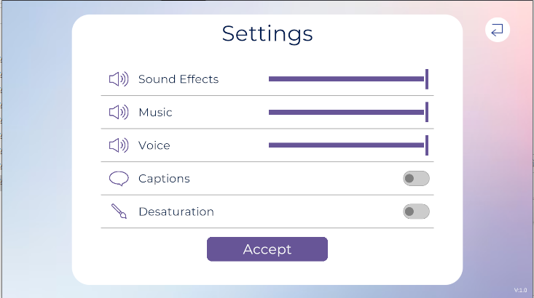Click the V.1.0 version label
This screenshot has width=534, height=298.
pyautogui.click(x=520, y=290)
